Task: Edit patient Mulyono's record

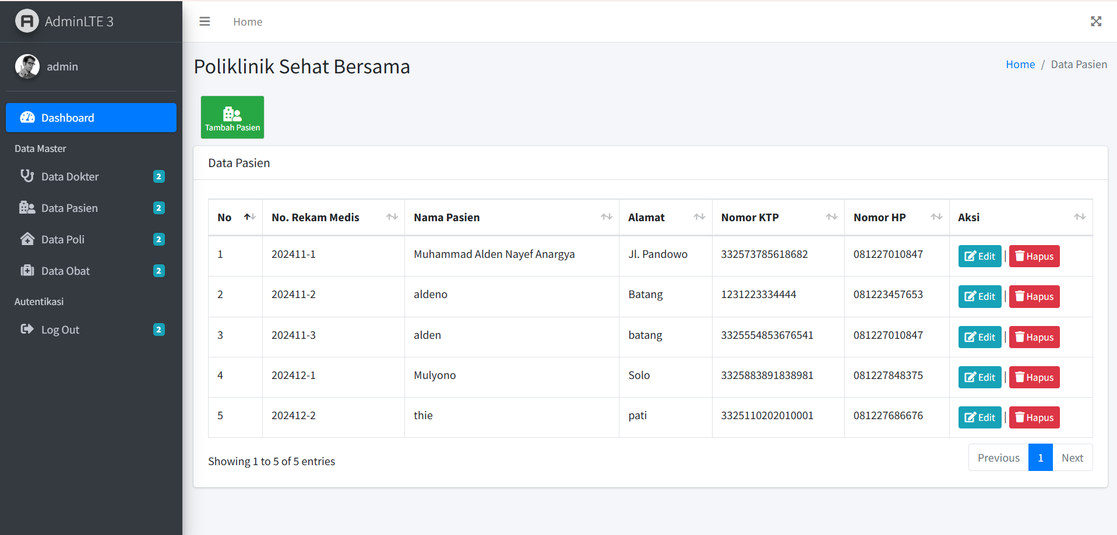Action: click(979, 377)
